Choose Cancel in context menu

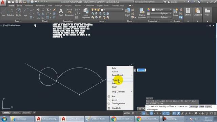coord(120,72)
